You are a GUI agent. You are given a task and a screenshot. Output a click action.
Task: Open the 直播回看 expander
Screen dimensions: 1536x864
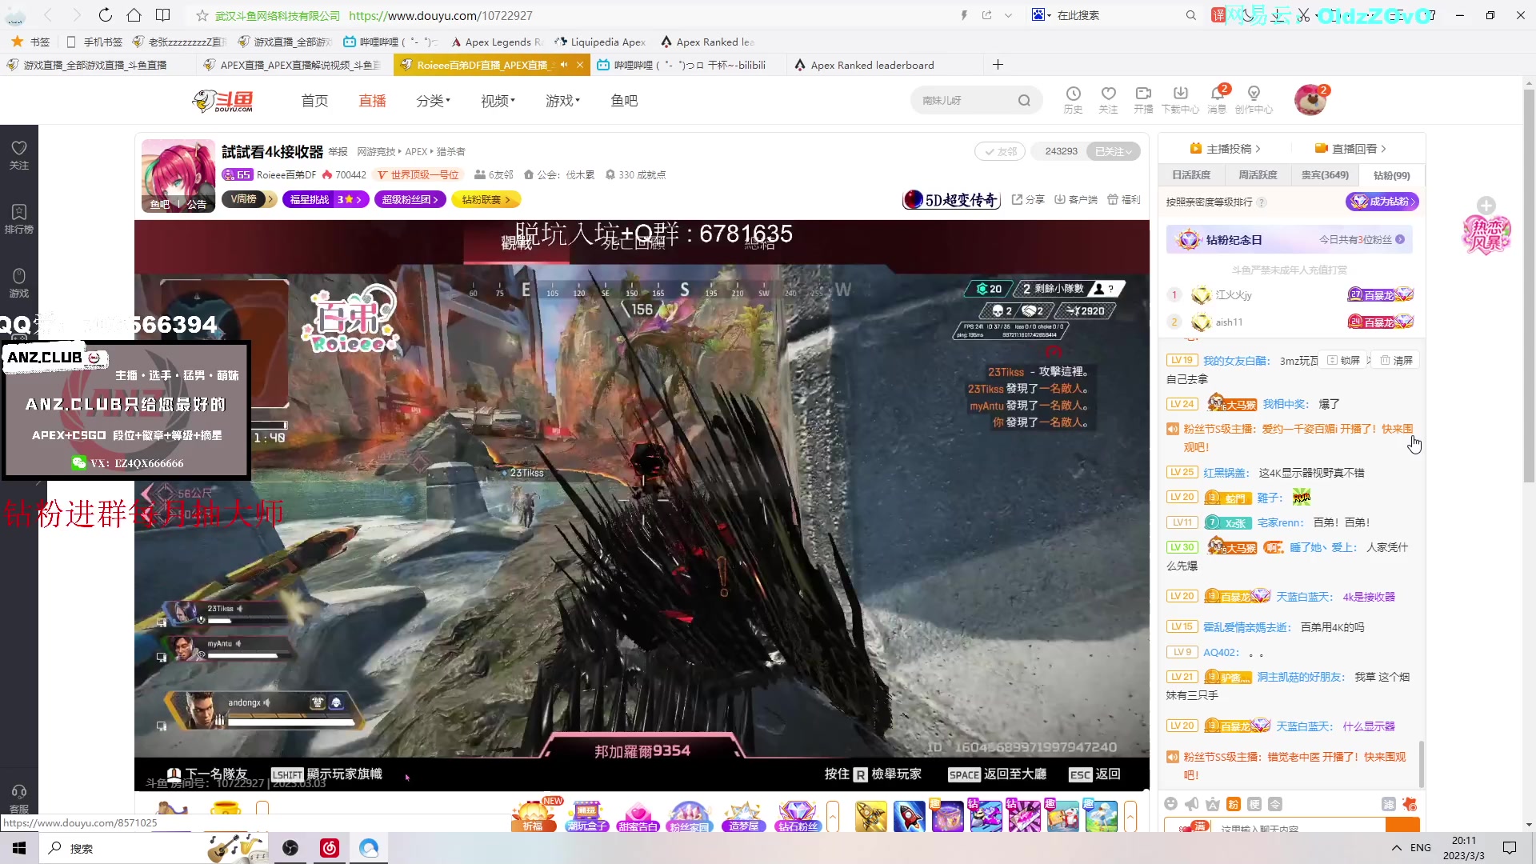[1351, 149]
